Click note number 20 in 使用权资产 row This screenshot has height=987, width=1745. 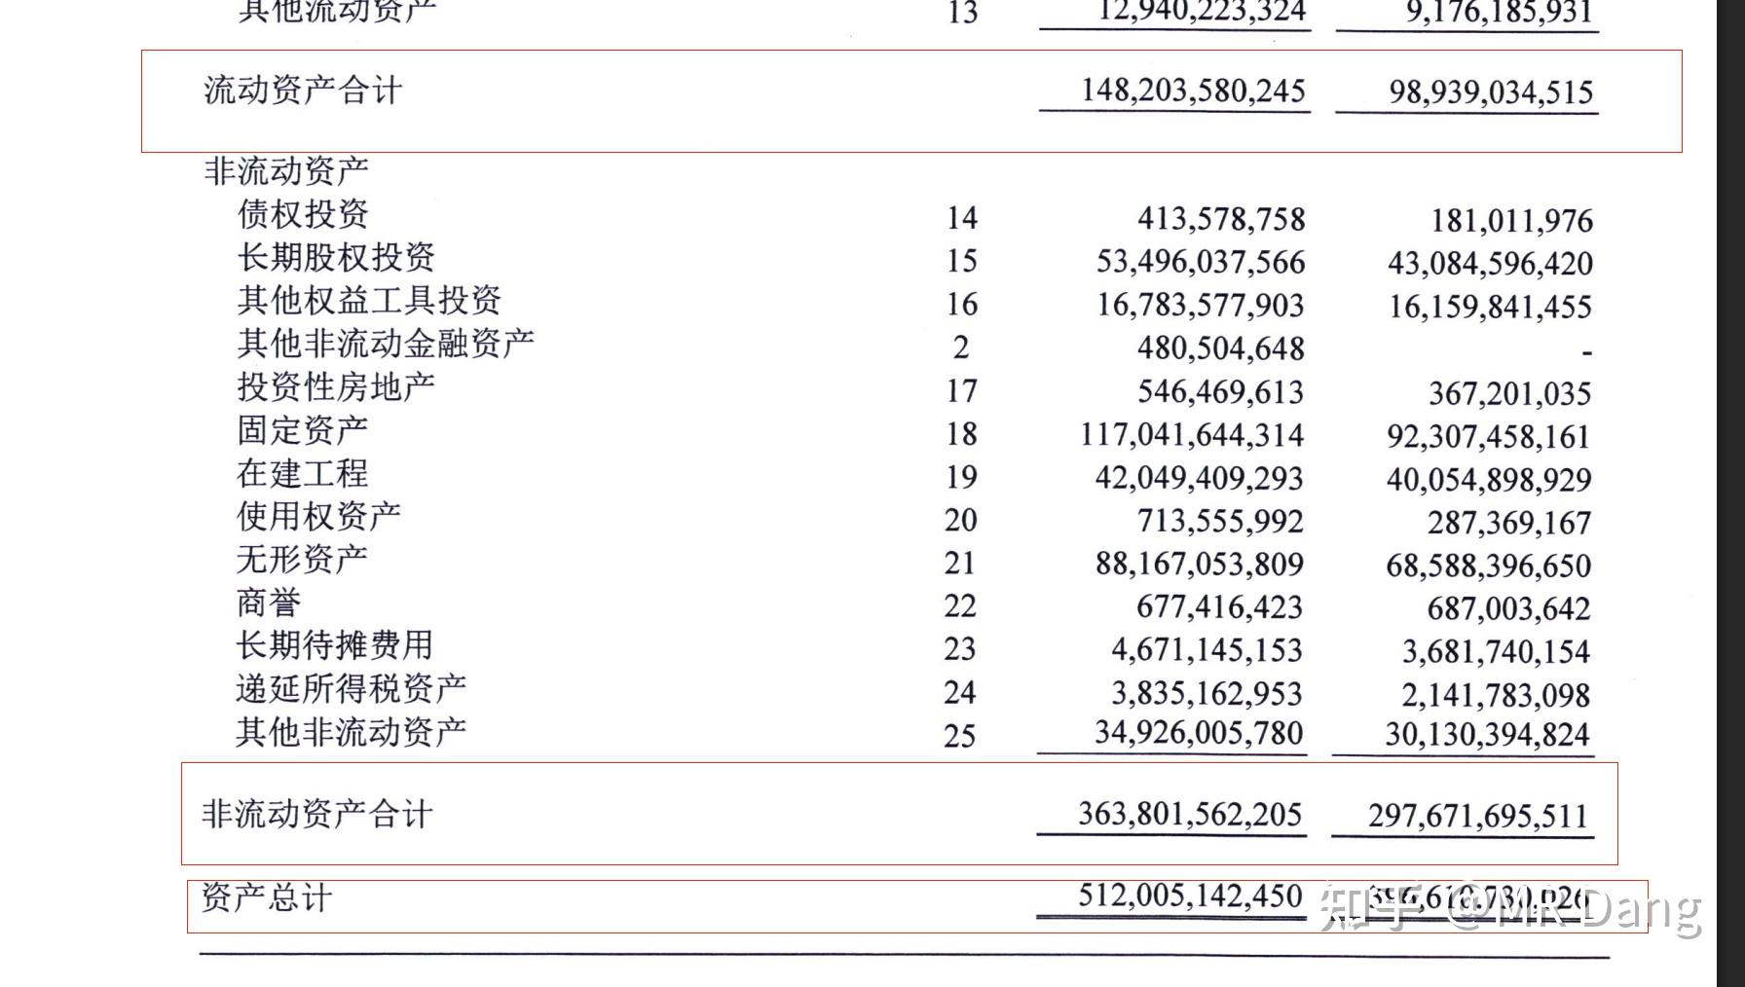click(x=961, y=520)
